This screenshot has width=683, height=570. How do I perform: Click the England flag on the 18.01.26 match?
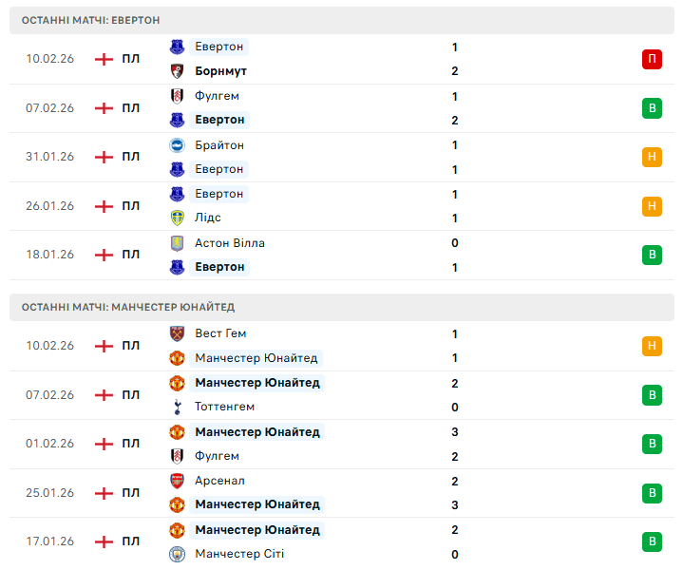(x=104, y=255)
